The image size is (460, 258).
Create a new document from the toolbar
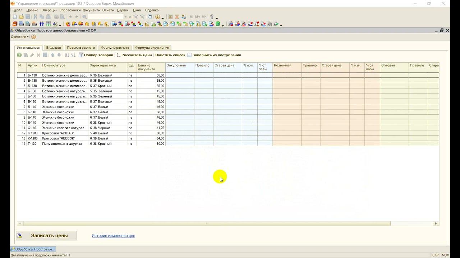click(15, 17)
